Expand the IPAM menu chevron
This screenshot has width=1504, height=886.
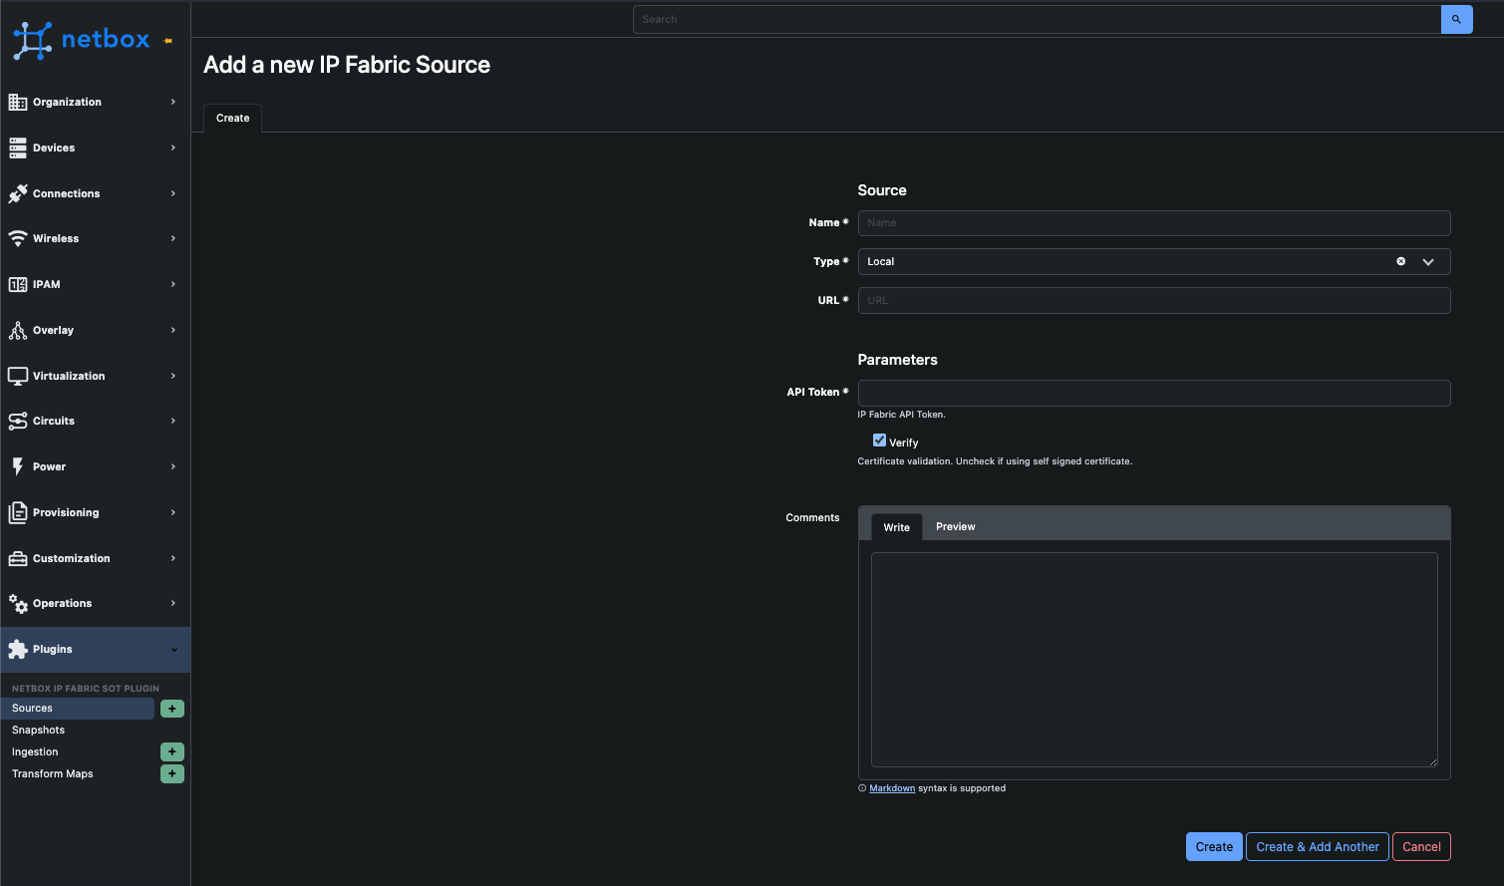173,284
